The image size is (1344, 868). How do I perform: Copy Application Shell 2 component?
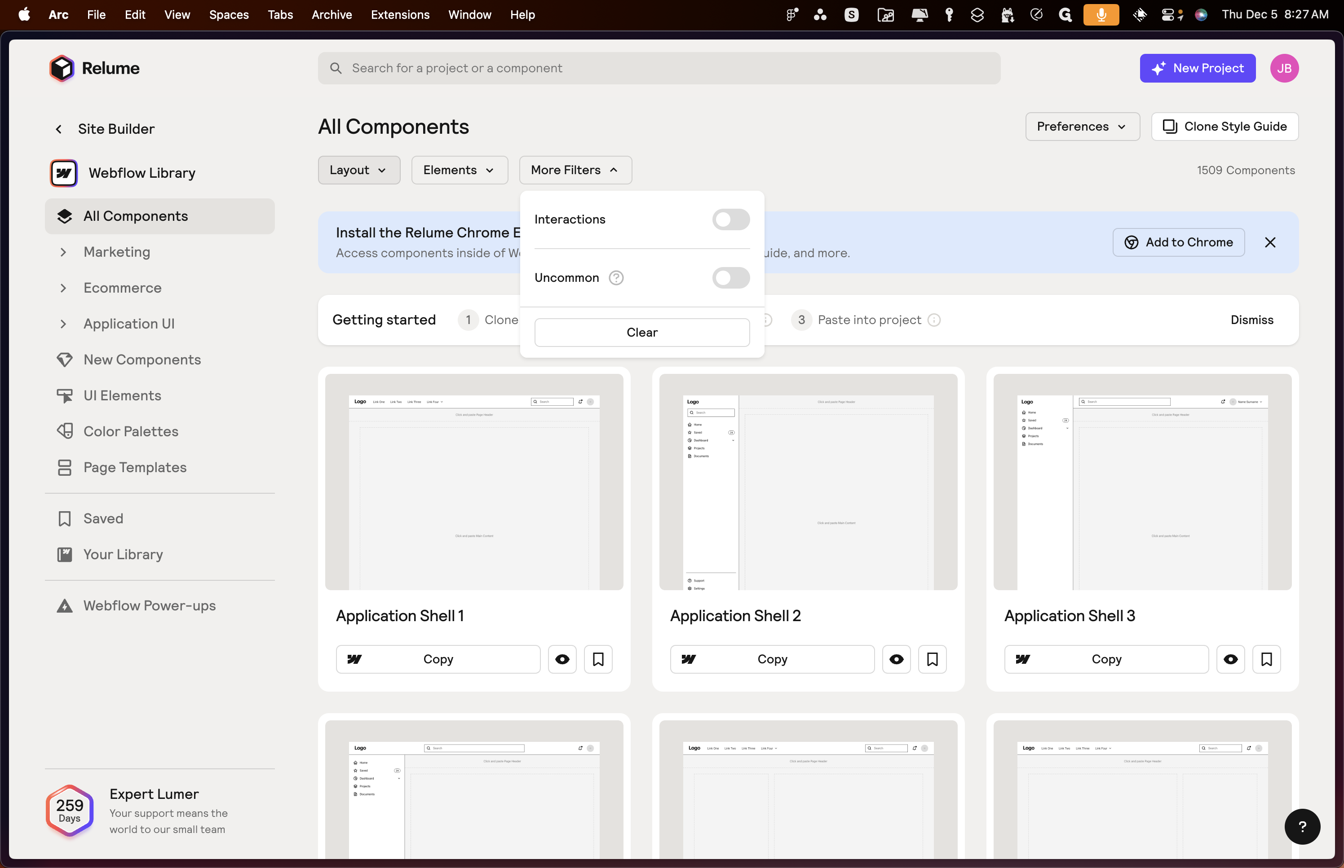(772, 659)
